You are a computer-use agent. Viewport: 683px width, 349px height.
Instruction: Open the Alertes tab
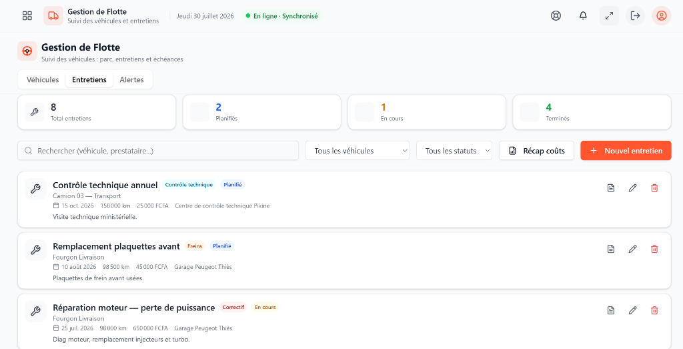point(131,79)
